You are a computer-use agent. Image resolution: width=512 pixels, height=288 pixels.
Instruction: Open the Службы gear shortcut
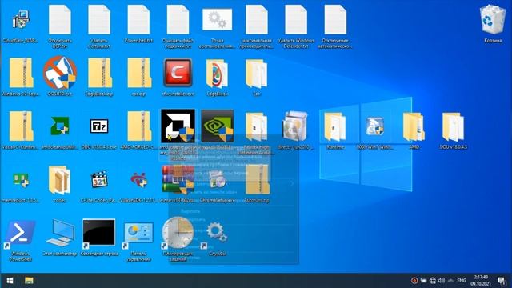click(215, 234)
